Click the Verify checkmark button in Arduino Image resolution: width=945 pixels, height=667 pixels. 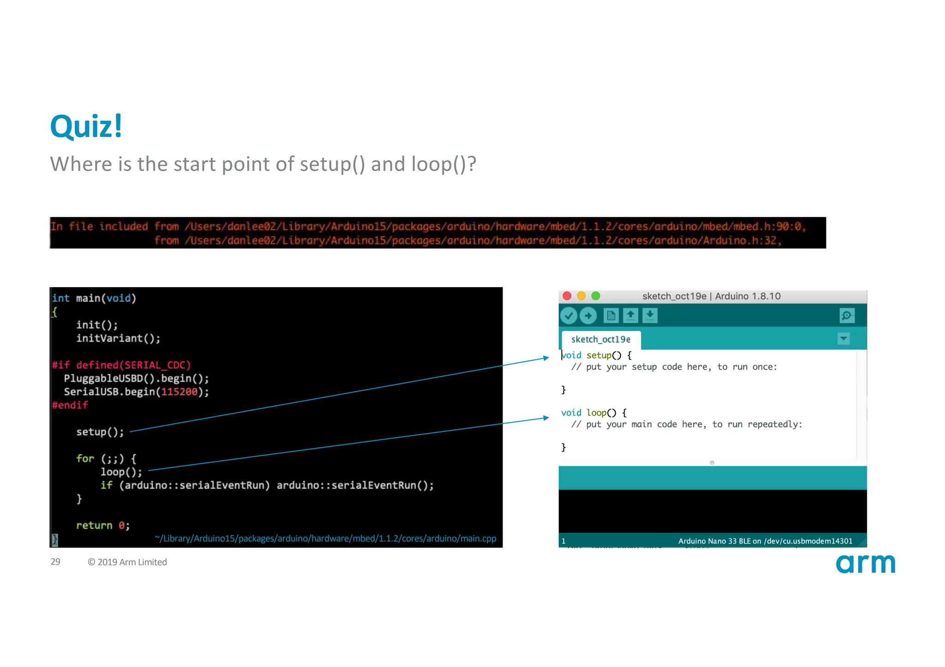(x=568, y=316)
